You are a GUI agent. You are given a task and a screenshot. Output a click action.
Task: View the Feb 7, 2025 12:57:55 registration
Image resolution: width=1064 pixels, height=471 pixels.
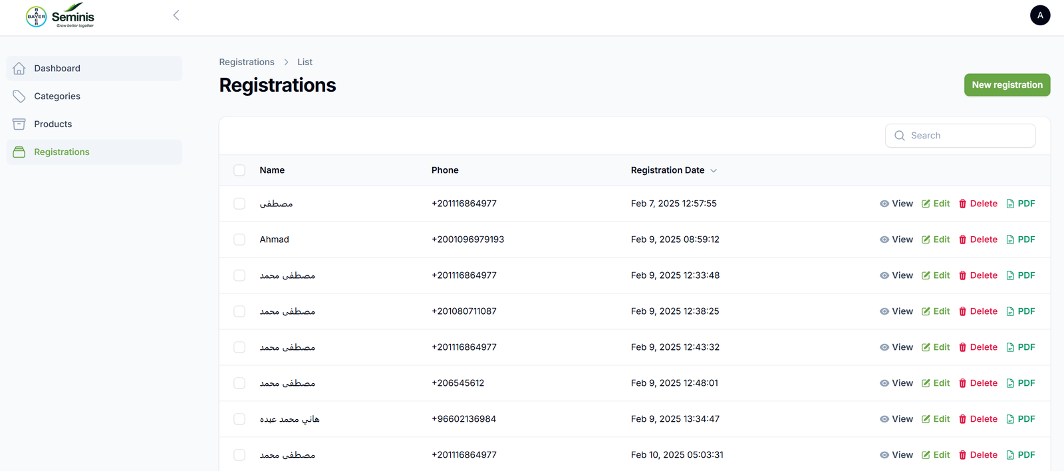pos(896,204)
